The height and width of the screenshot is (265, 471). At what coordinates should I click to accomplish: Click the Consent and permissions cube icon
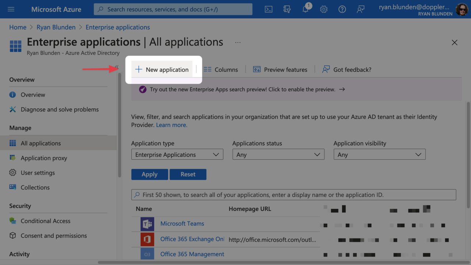[x=13, y=236]
